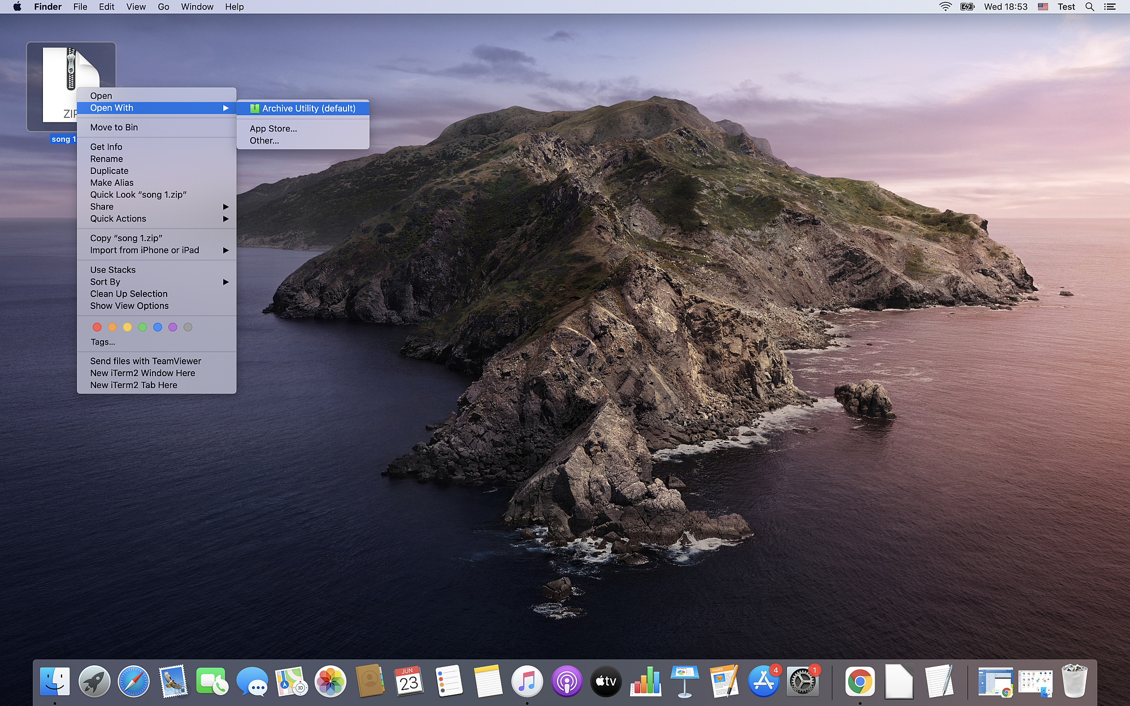Viewport: 1130px width, 706px height.
Task: Open System Preferences in Dock
Action: [x=802, y=682]
